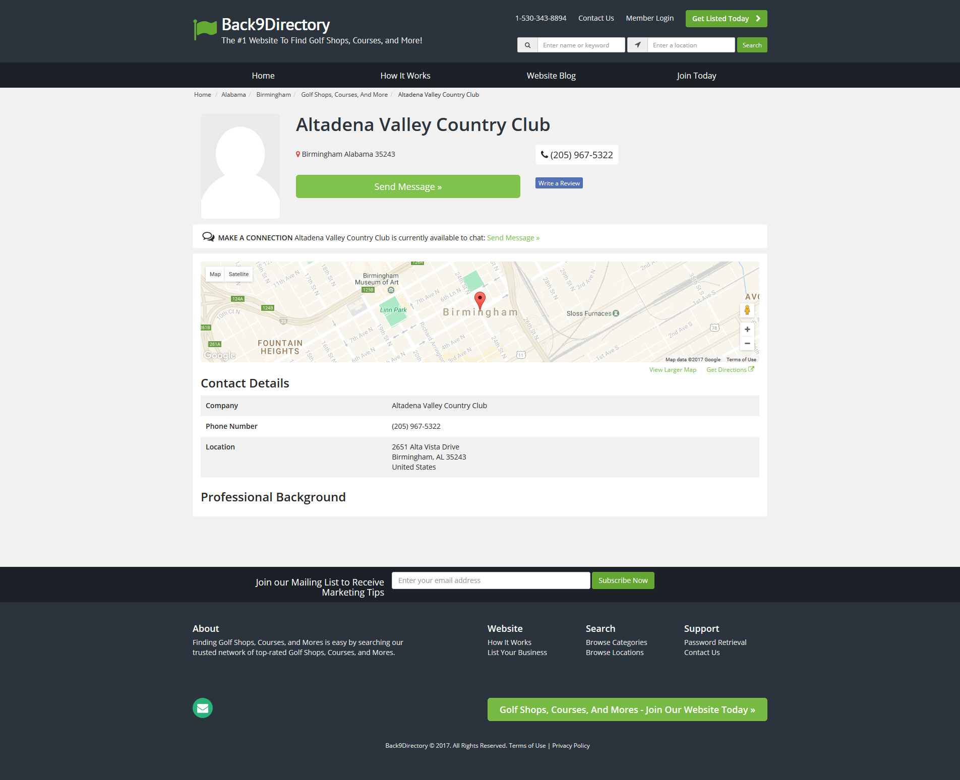Click the Write a Review button
This screenshot has height=780, width=960.
(559, 183)
